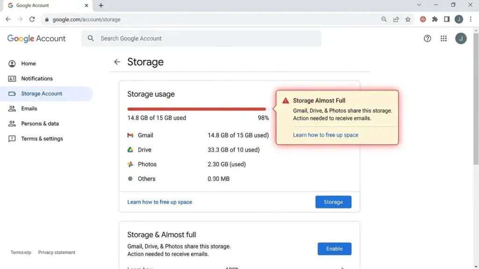Viewport: 479px width, 269px height.
Task: Click the Photos 2.30 GB (used) value
Action: coord(227,164)
